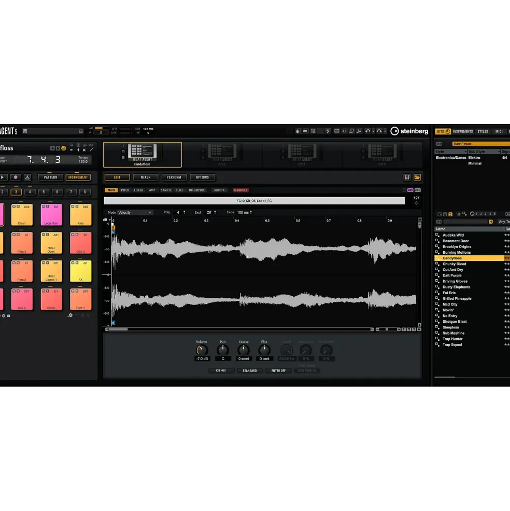
Task: Toggle mute on the C#2 Crash pad
Action: 14,206
